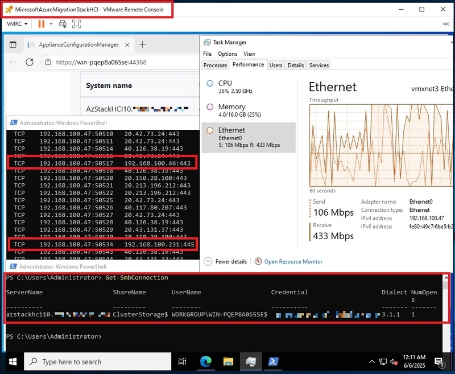Click the 20.213.196.212:443 line for port 50521

103,185
